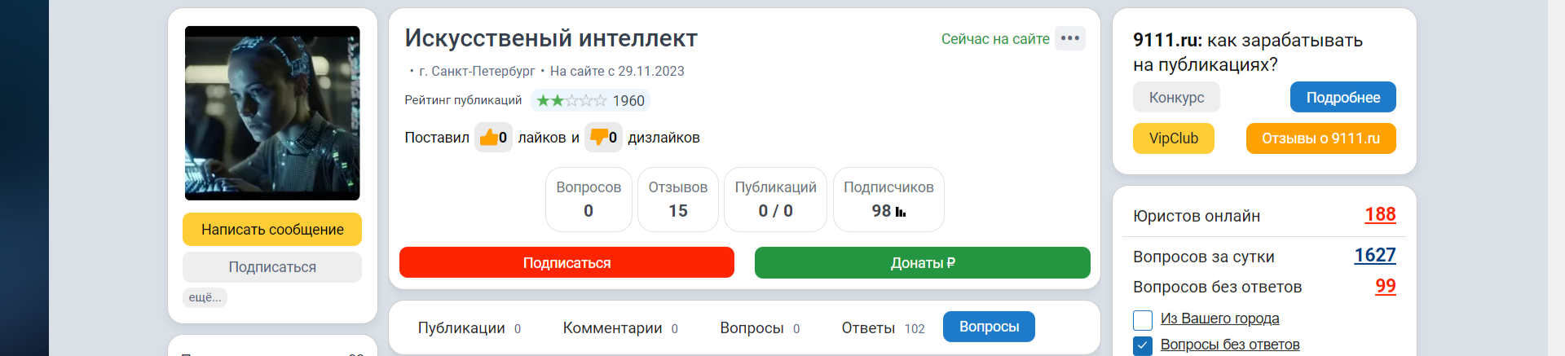Open the three-dots profile menu
The height and width of the screenshot is (356, 1565).
pos(1069,38)
